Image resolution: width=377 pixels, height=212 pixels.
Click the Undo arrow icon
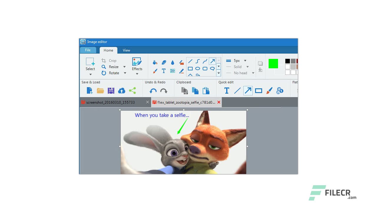(x=153, y=91)
